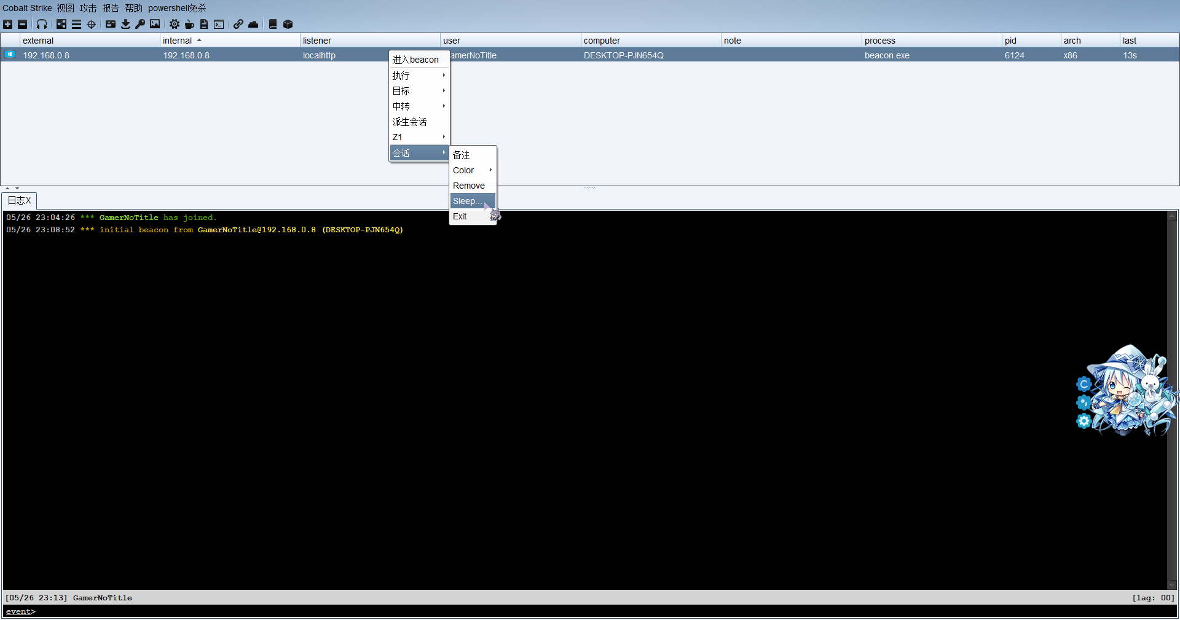1180x620 pixels.
Task: Click the crosshair targets toolbar icon
Action: tap(92, 25)
